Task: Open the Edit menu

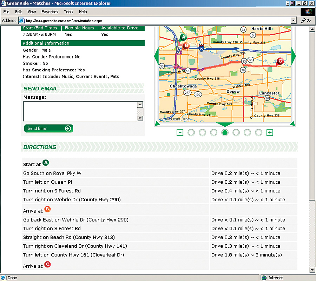Action: coord(18,12)
